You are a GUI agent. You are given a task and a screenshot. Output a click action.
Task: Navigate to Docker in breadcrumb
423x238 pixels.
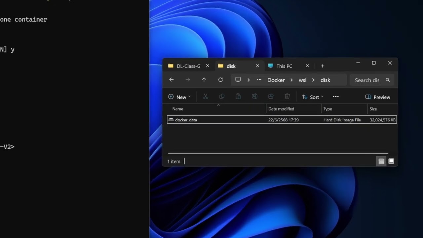pos(276,80)
